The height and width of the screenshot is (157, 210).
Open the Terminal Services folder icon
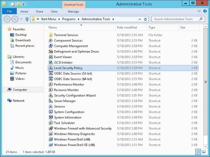point(51,35)
